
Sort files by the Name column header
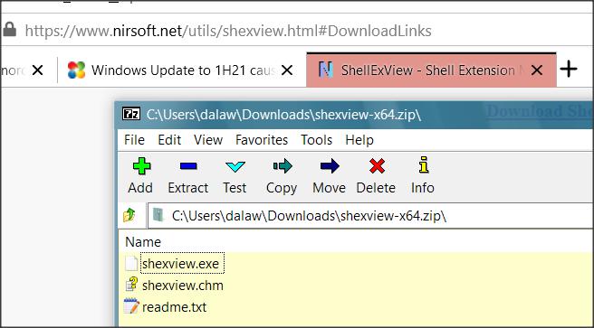(143, 242)
